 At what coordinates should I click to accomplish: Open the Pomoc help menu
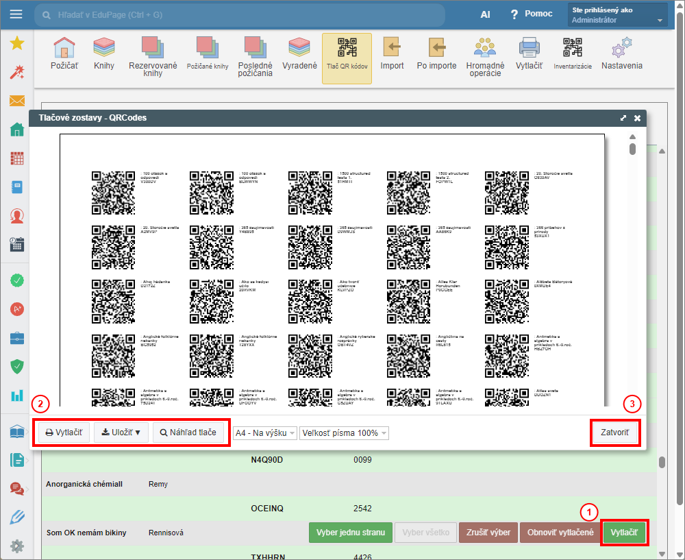coord(531,14)
